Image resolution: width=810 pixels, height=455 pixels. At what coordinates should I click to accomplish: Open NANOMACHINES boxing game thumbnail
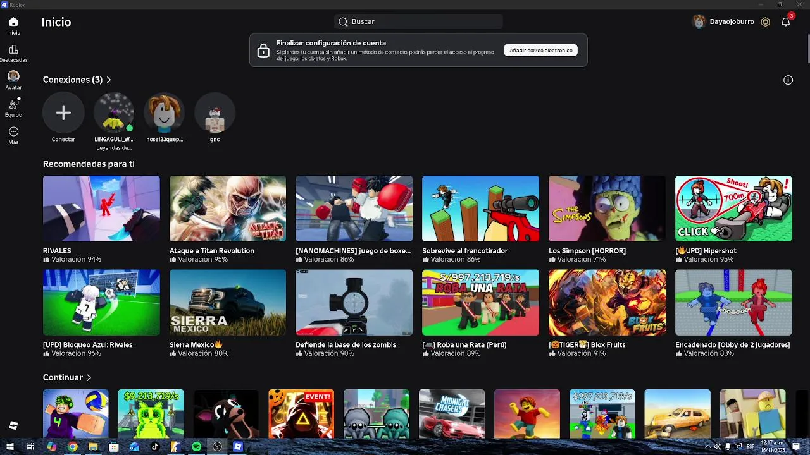tap(354, 209)
